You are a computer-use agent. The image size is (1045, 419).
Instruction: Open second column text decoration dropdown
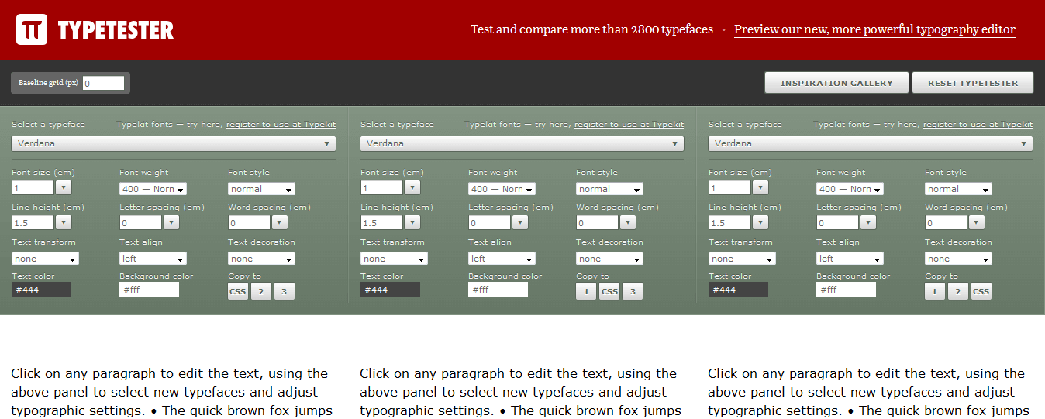pos(609,259)
